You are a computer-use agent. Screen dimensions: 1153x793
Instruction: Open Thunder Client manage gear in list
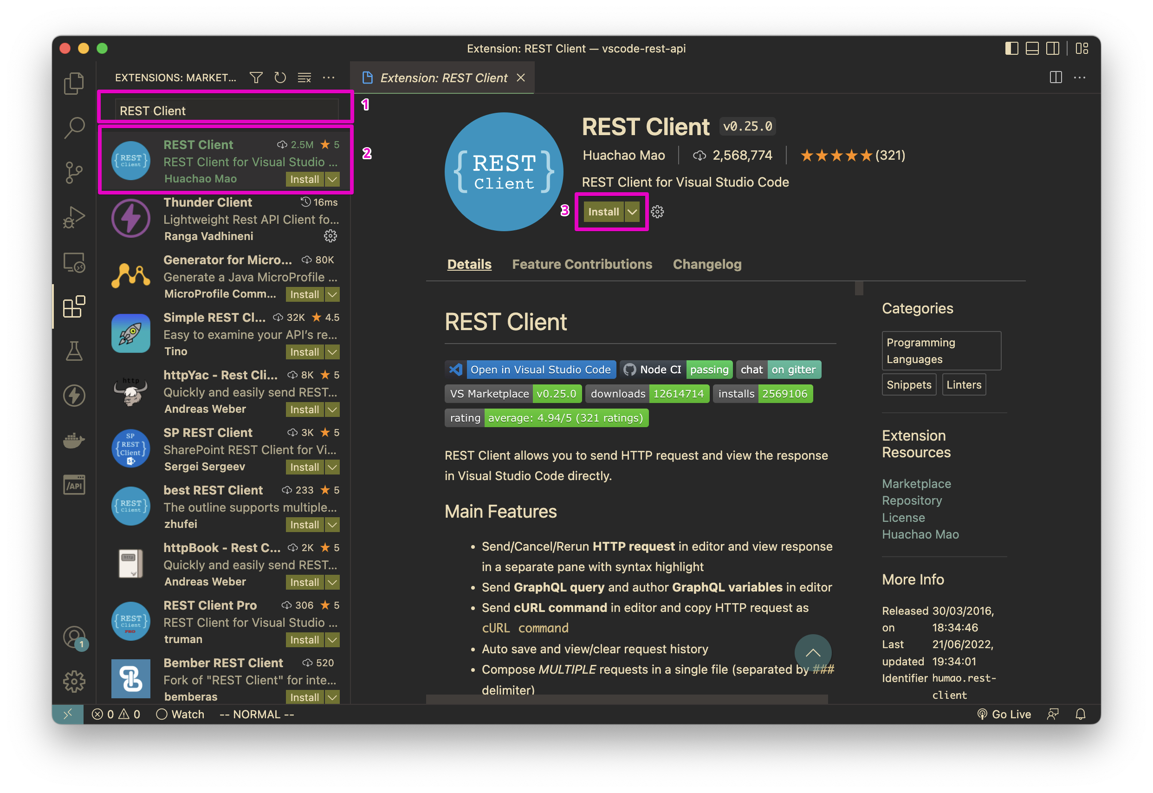coord(330,236)
